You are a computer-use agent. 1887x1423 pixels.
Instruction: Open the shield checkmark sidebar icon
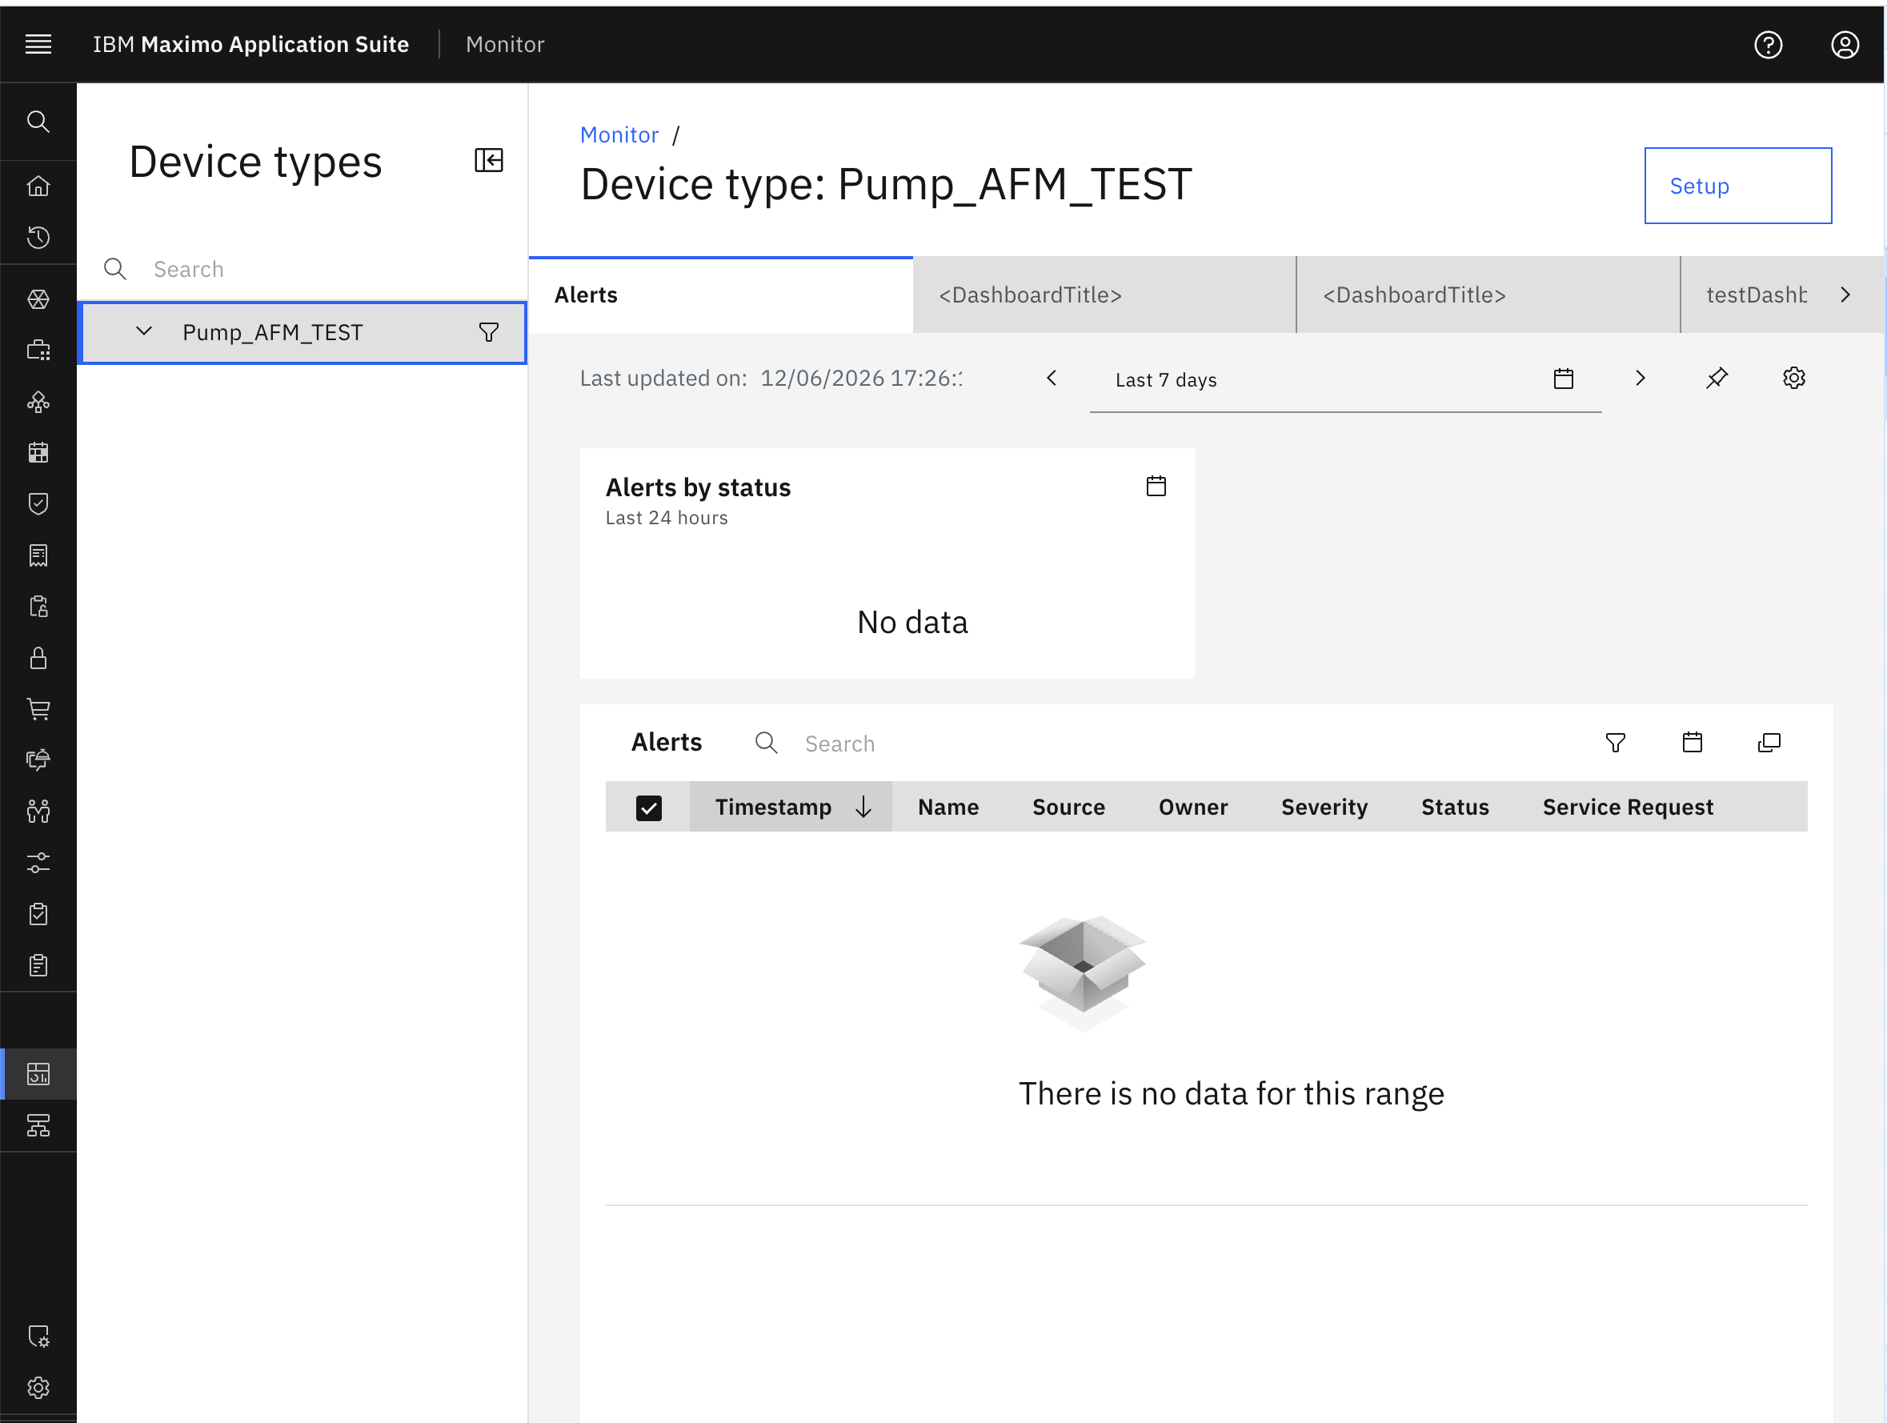[38, 503]
